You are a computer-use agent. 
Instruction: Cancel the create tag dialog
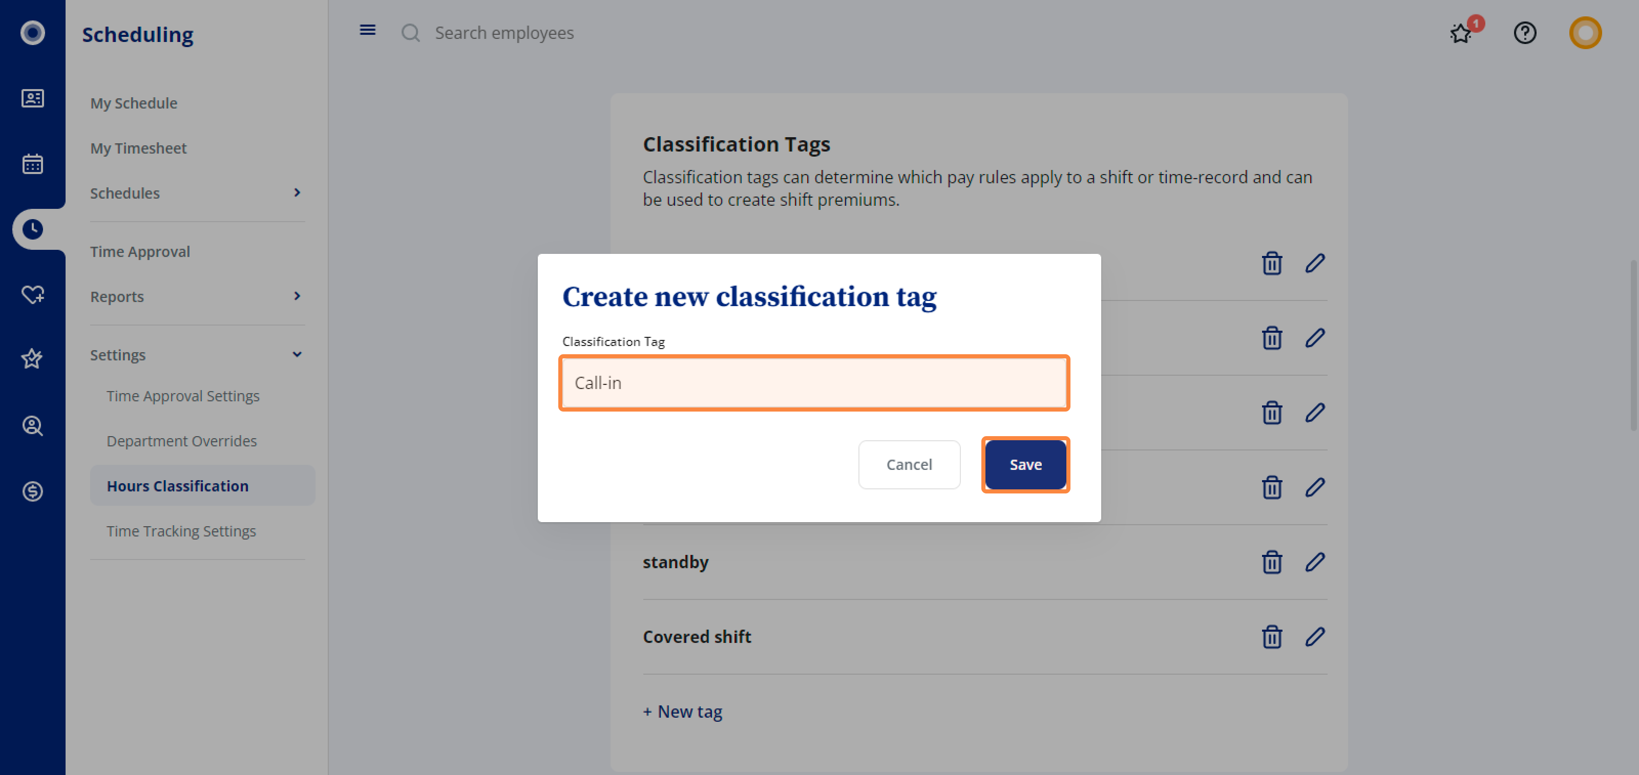909,465
